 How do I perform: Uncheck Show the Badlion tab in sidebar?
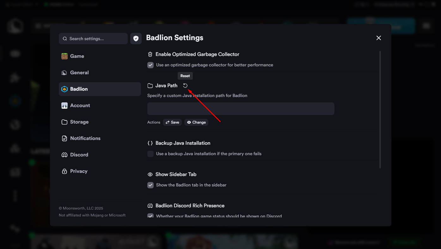click(150, 185)
